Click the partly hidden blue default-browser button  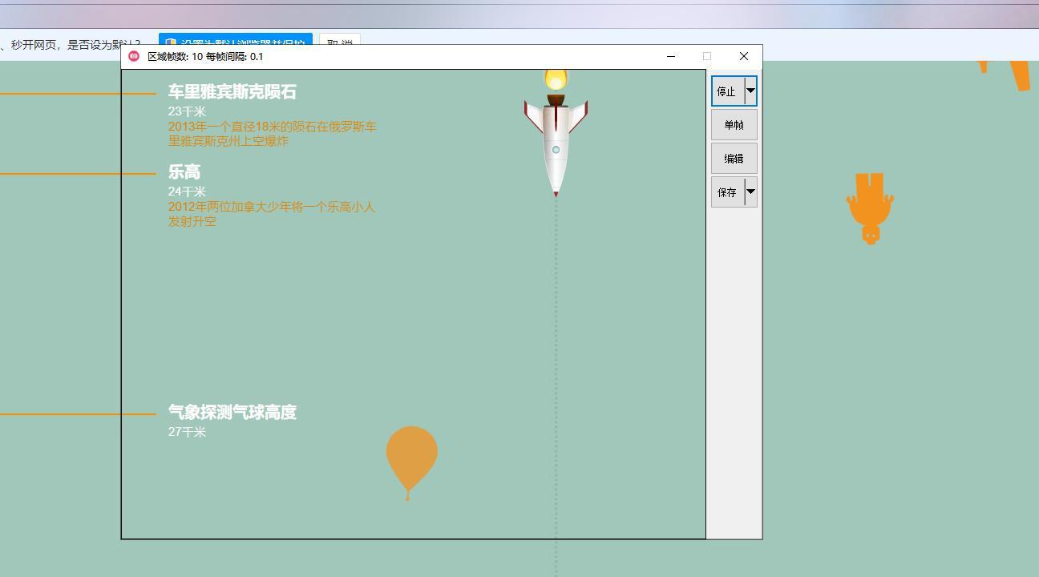click(x=235, y=39)
